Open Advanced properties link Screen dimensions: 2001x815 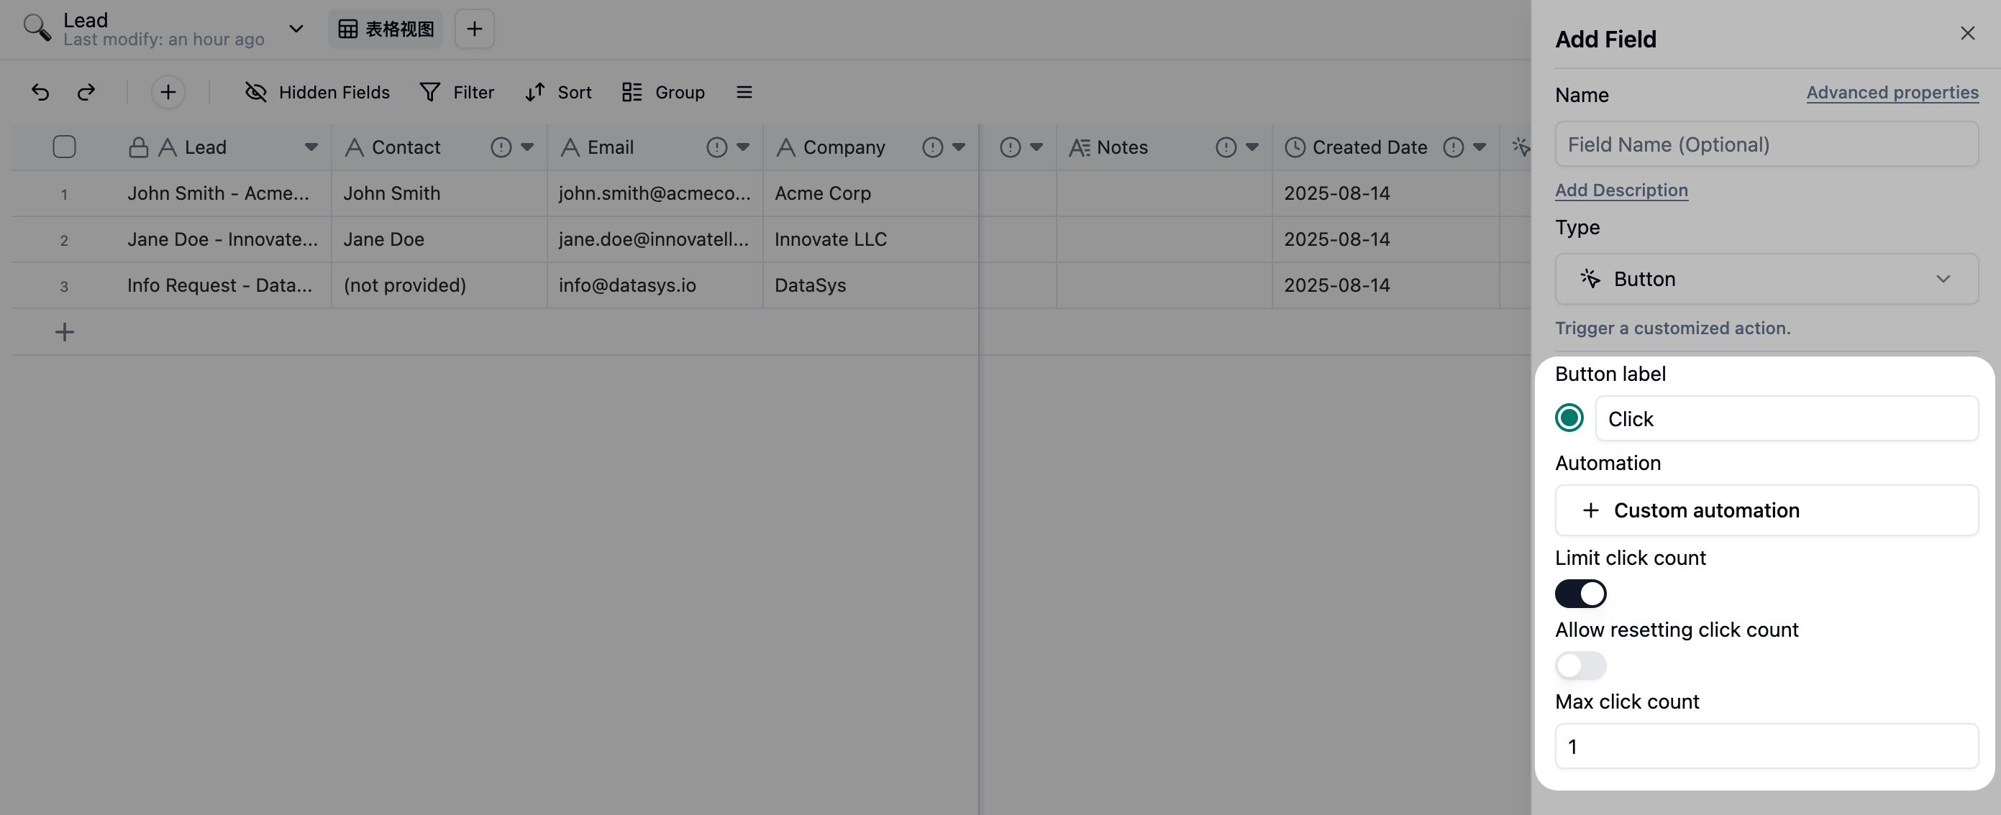[1892, 93]
